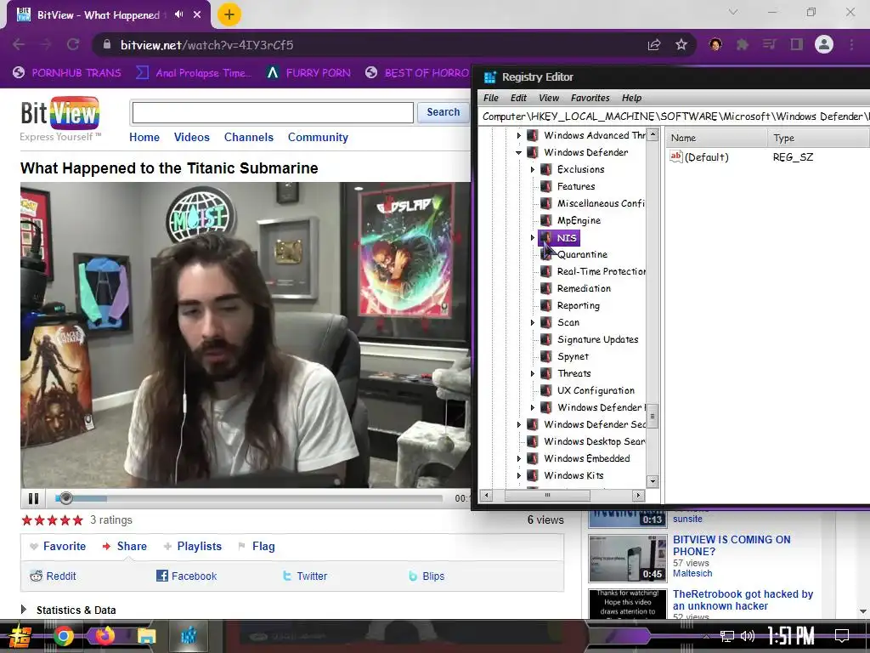The image size is (870, 653).
Task: Open the browser extensions puzzle icon
Action: (742, 44)
